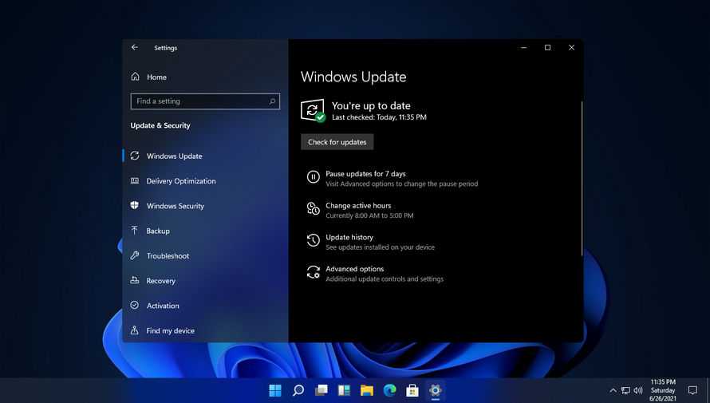Open Advanced options for updates

(x=354, y=270)
